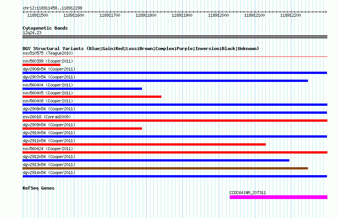Click the ruler's right arrow end
Viewport: 338px width, 218px height.
(x=326, y=12)
